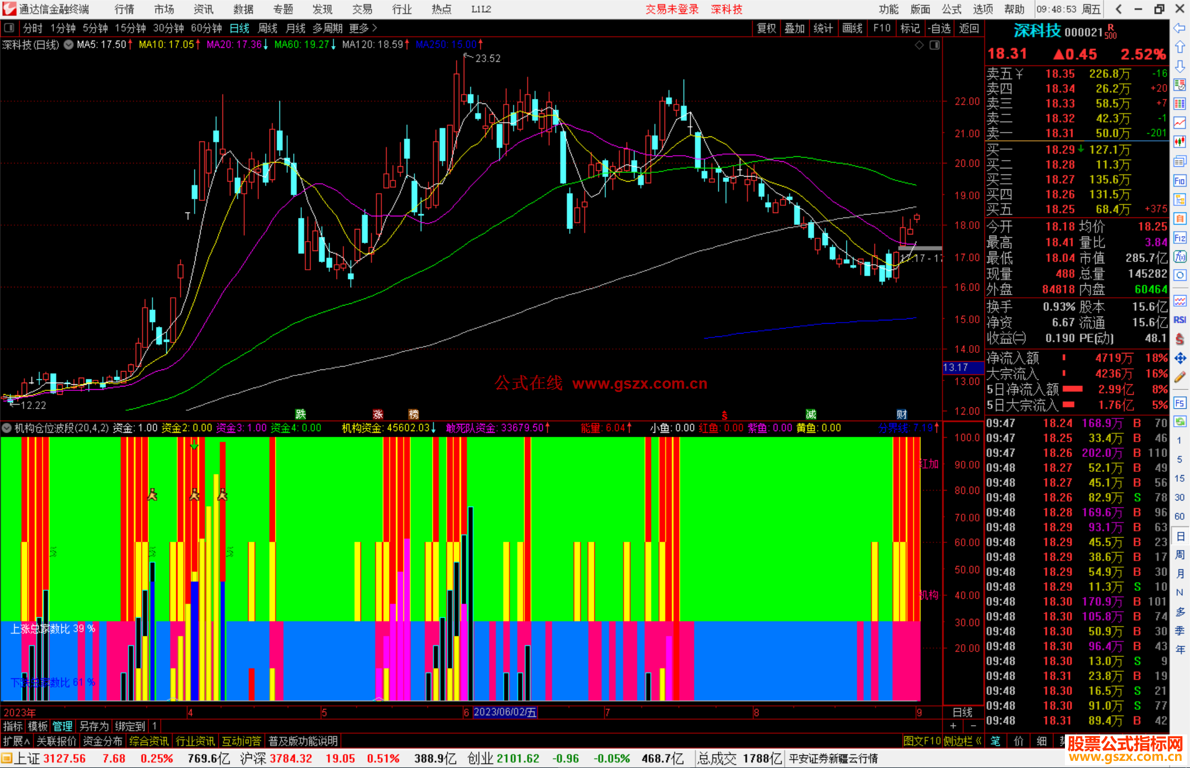Open the 行情 menu

124,9
